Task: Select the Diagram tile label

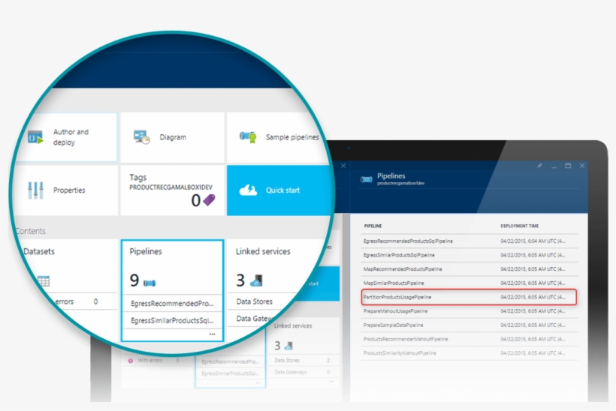Action: click(173, 137)
